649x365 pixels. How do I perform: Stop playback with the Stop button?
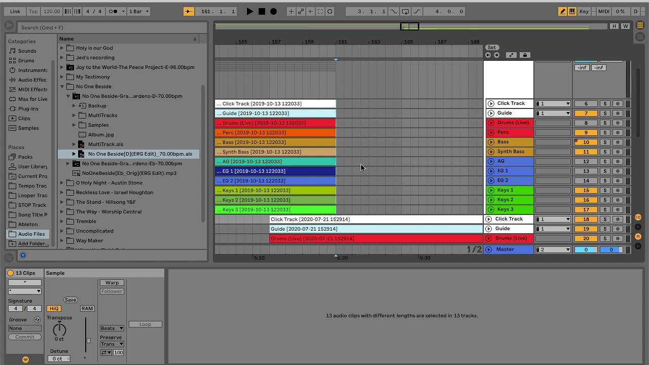click(262, 11)
